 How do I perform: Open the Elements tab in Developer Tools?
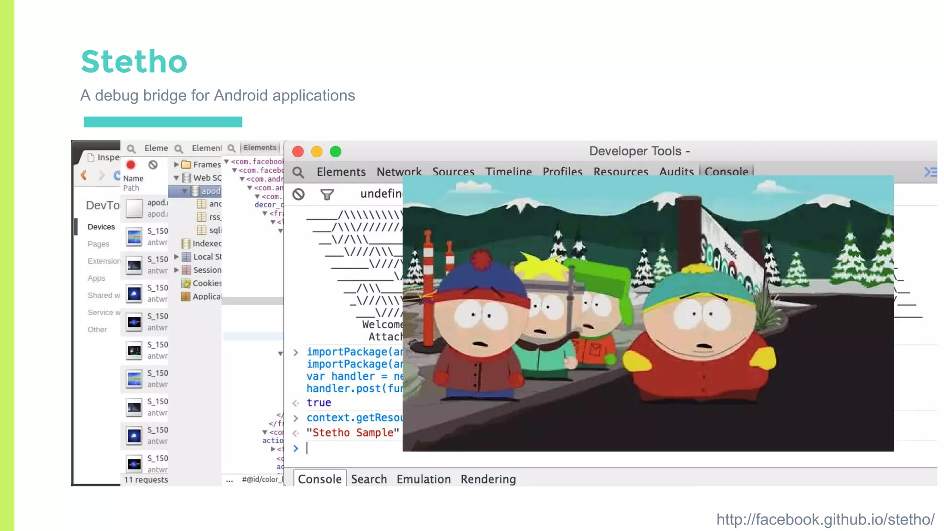click(x=341, y=172)
